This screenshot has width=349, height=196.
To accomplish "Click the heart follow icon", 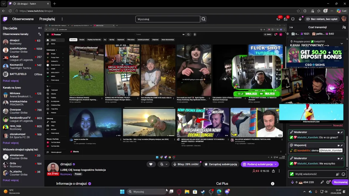I will pos(151,164).
